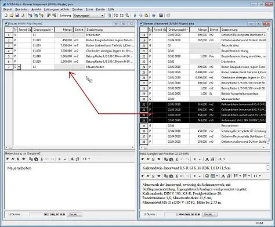
Task: Click font 'A' icon in group description toolbar
Action: click(72, 159)
